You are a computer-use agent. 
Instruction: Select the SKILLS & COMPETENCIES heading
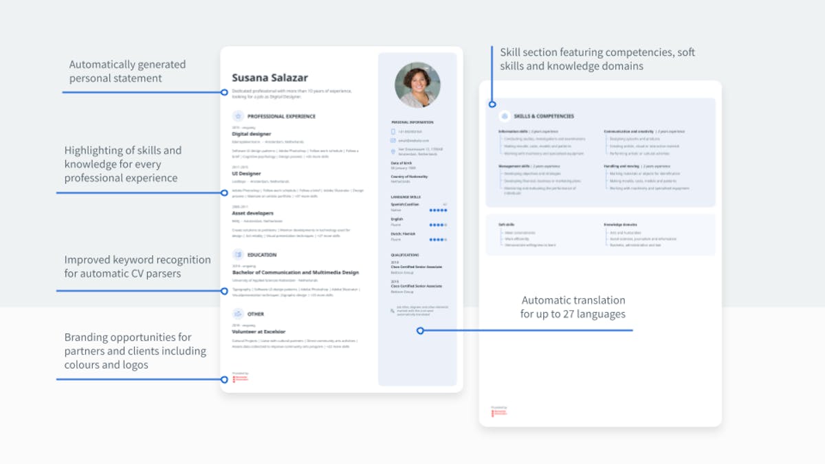(x=543, y=116)
